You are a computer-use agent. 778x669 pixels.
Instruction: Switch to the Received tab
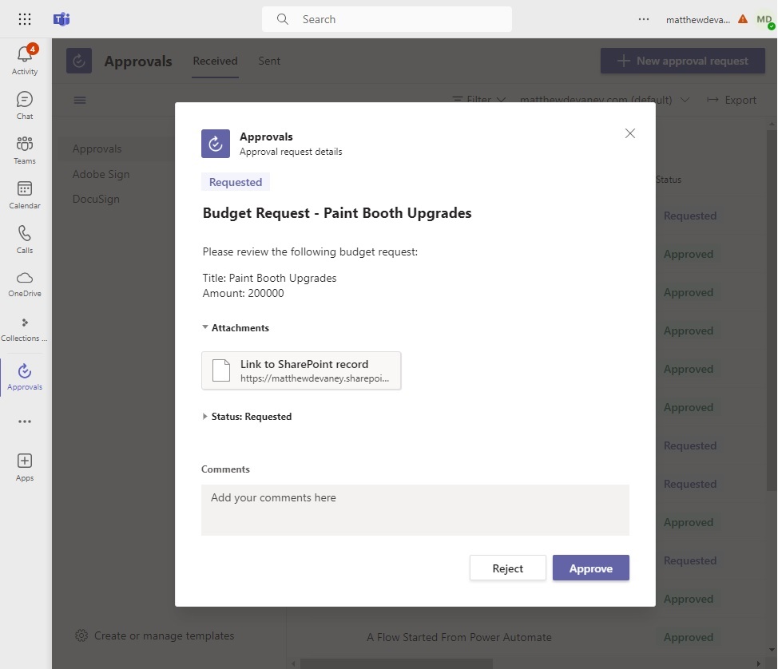[x=216, y=61]
